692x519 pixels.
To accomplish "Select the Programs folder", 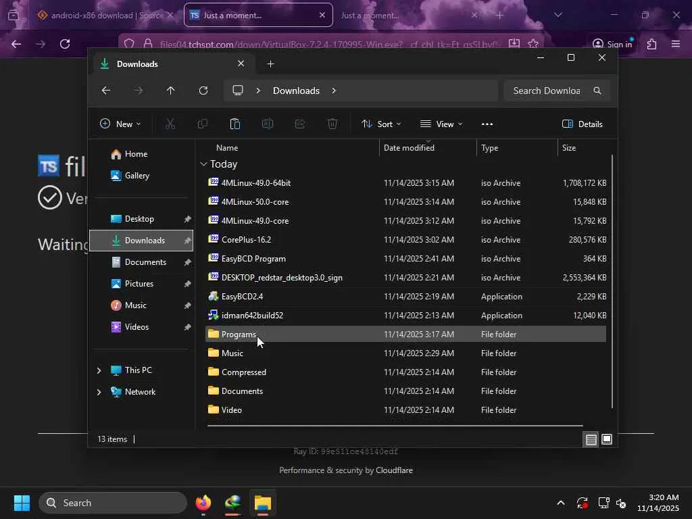I will [405, 334].
